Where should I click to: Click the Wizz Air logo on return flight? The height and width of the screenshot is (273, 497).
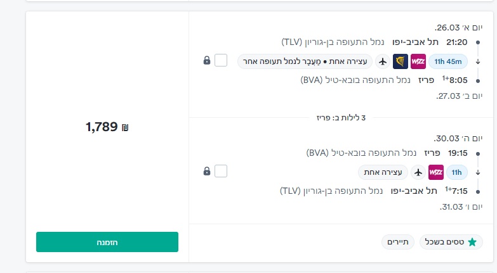point(436,172)
